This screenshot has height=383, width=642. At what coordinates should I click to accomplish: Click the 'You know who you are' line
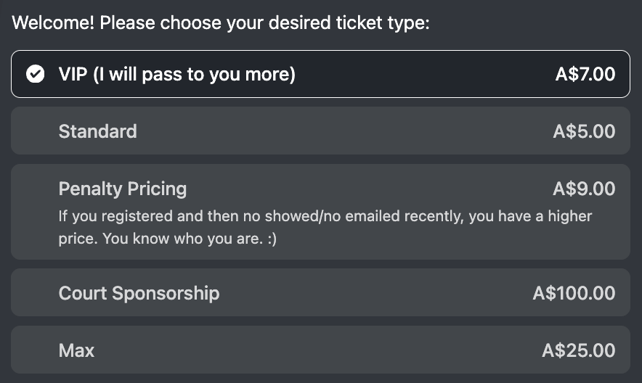click(x=167, y=238)
